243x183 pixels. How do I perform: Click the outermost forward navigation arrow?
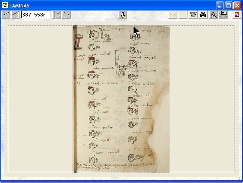(x=66, y=15)
